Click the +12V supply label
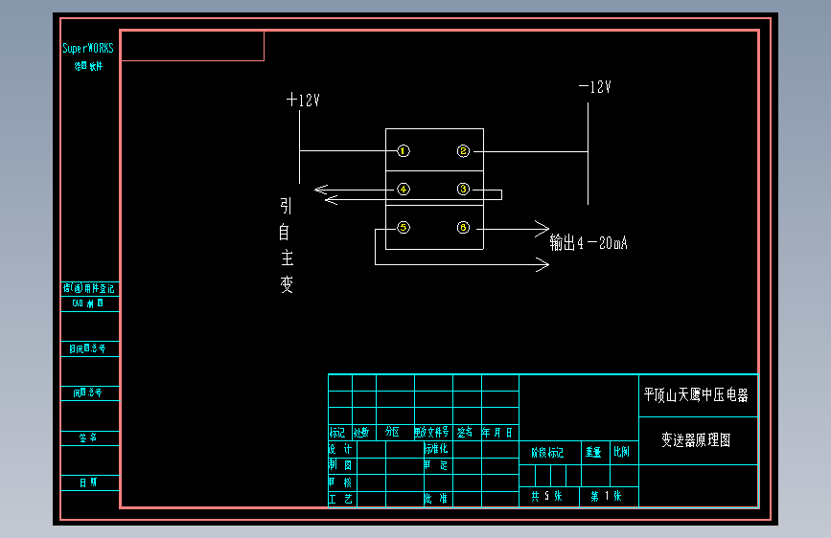The width and height of the screenshot is (831, 538). point(303,101)
